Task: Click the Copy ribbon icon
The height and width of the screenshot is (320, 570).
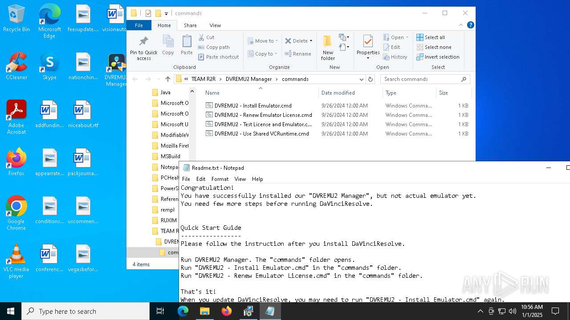Action: 168,45
